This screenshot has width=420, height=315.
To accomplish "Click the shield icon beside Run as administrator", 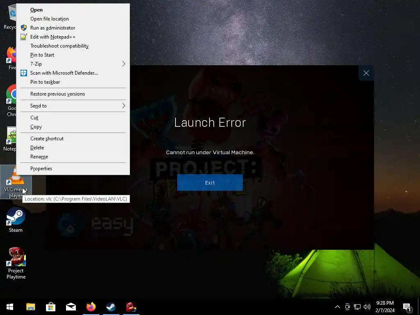I will [x=24, y=27].
